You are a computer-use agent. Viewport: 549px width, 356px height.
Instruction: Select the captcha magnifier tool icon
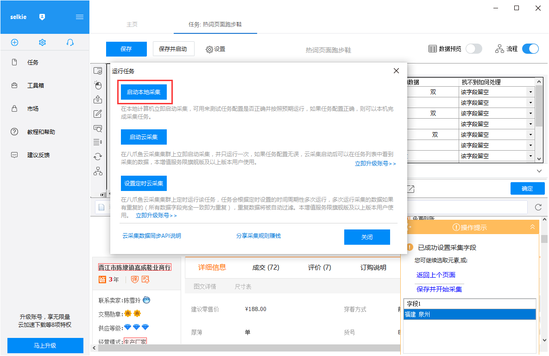(x=98, y=128)
